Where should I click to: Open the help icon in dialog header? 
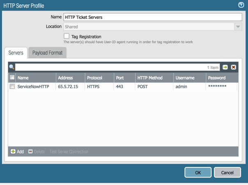click(x=241, y=5)
